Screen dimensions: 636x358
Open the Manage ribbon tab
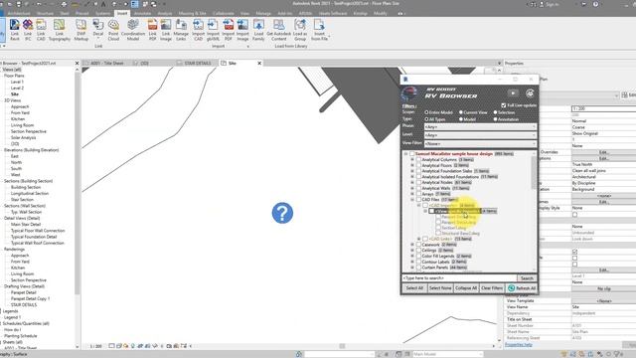(x=262, y=13)
